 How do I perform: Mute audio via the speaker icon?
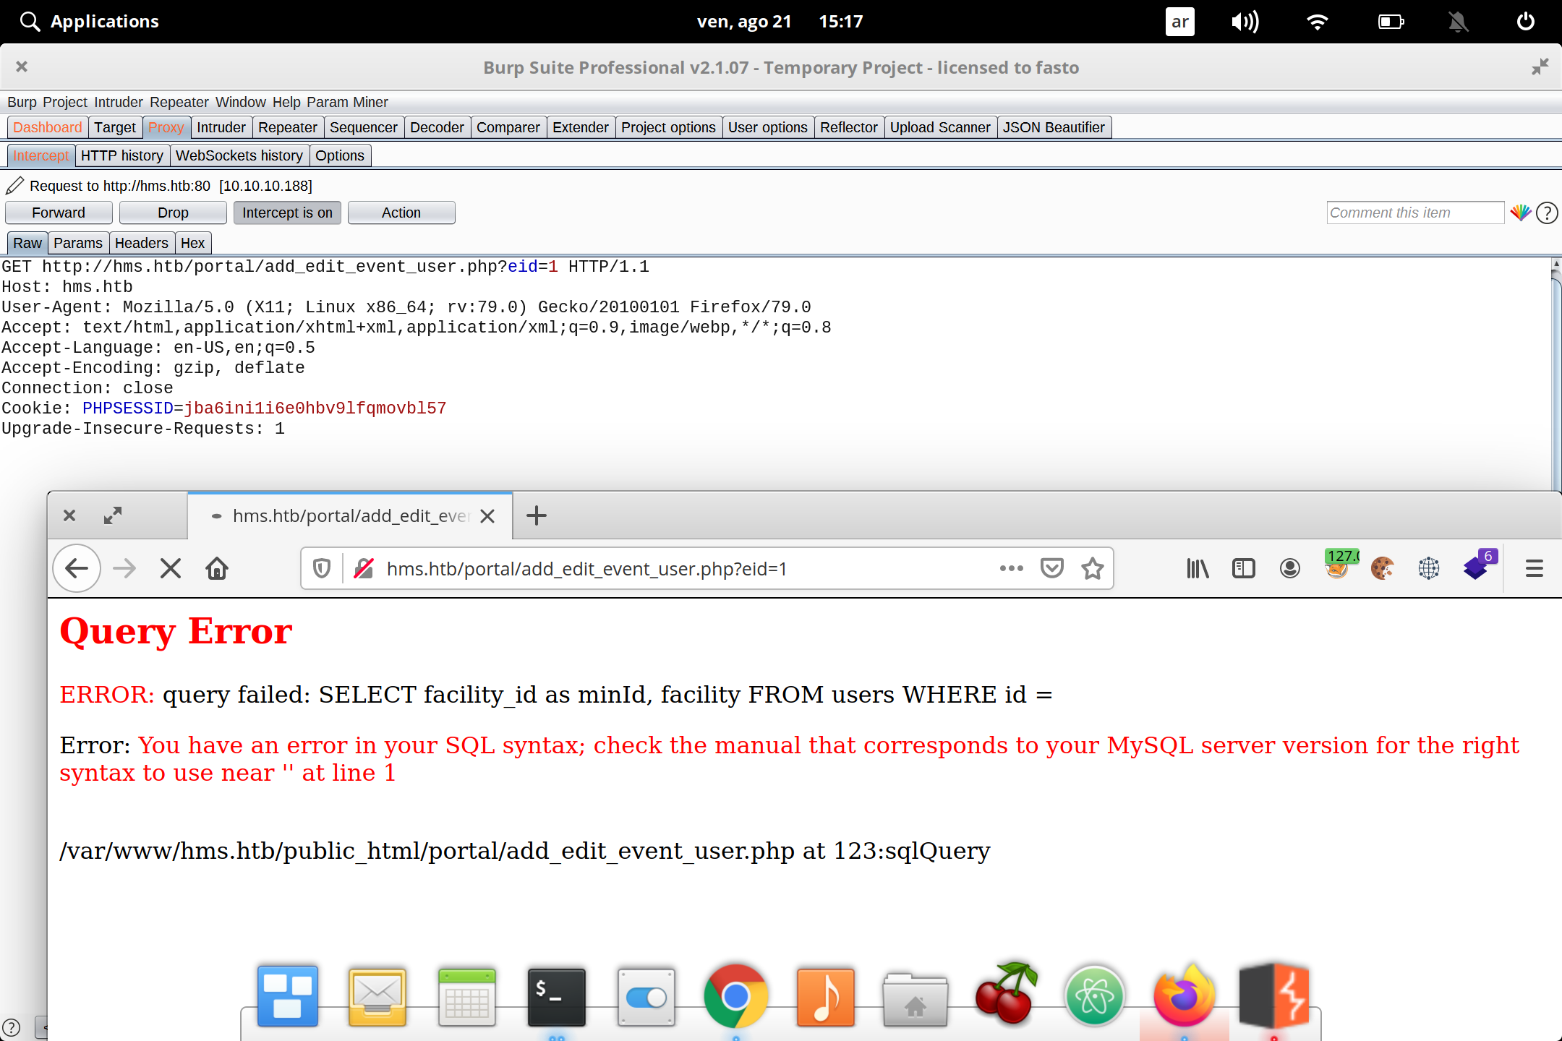pos(1245,21)
